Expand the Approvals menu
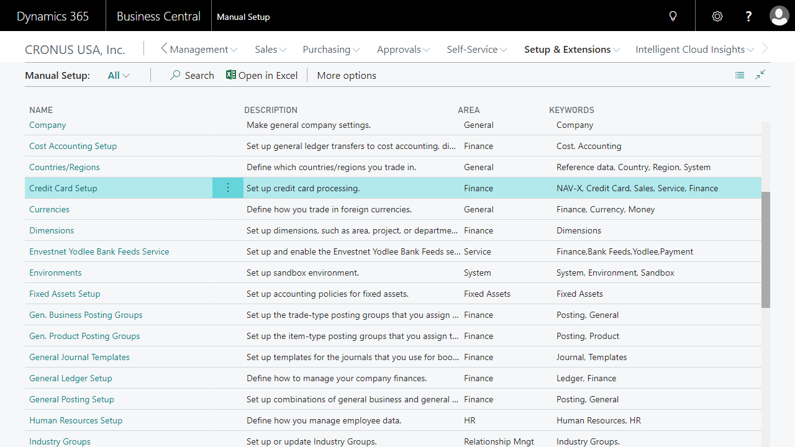The height and width of the screenshot is (447, 795). pyautogui.click(x=404, y=50)
